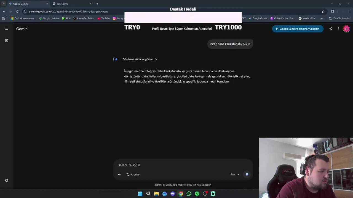This screenshot has height=198, width=353.
Task: Go back in browser history
Action: coord(4,12)
